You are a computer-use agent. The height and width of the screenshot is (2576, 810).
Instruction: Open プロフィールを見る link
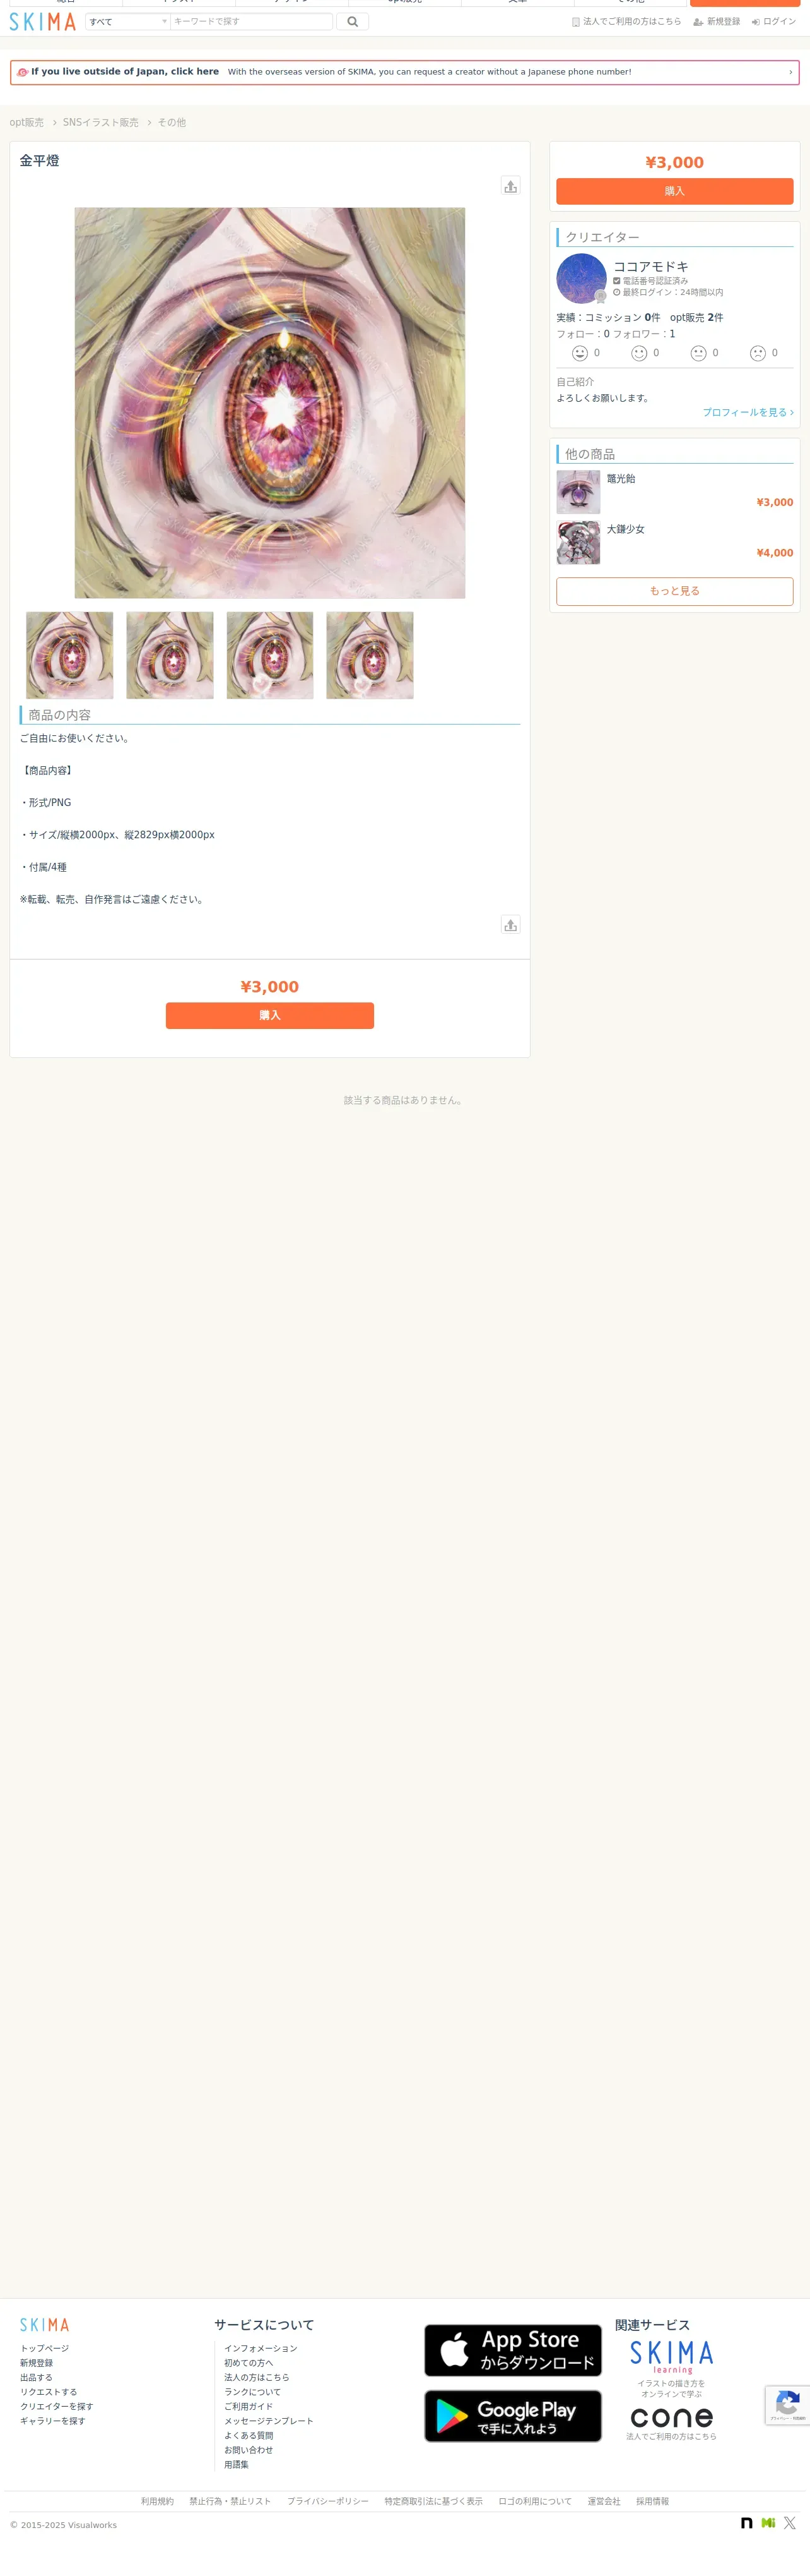(748, 412)
